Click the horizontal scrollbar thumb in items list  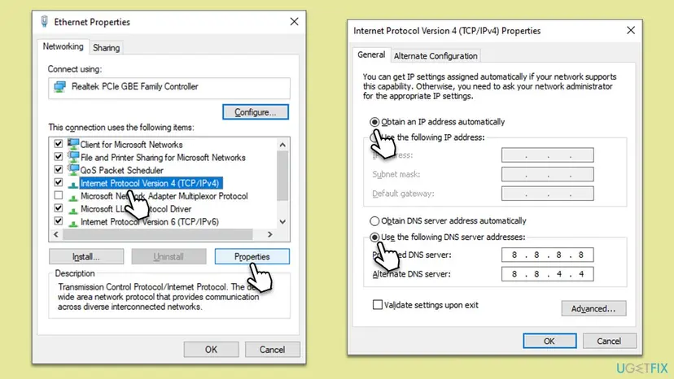click(x=158, y=234)
